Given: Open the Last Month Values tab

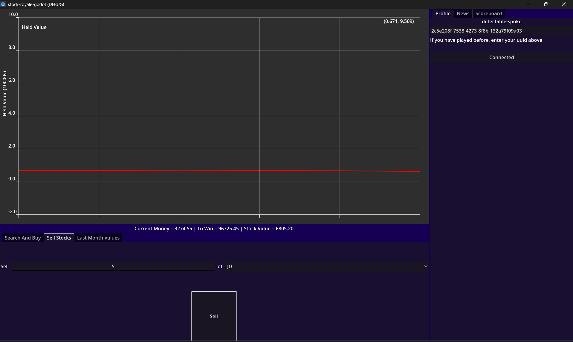Looking at the screenshot, I should point(98,237).
